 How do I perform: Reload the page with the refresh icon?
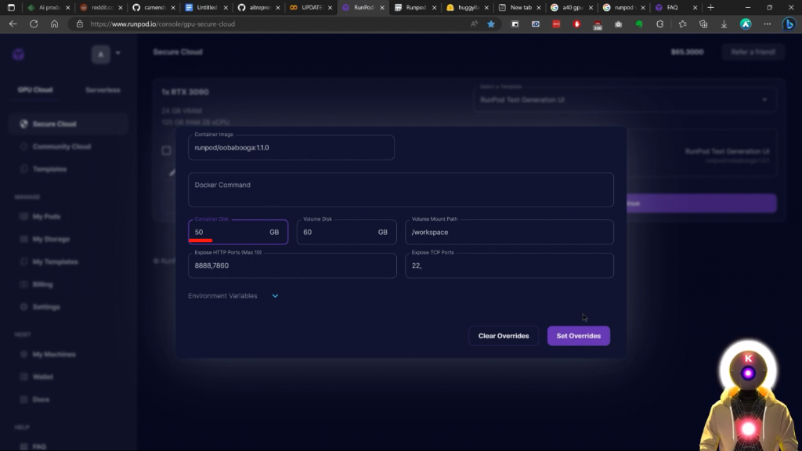(x=34, y=24)
